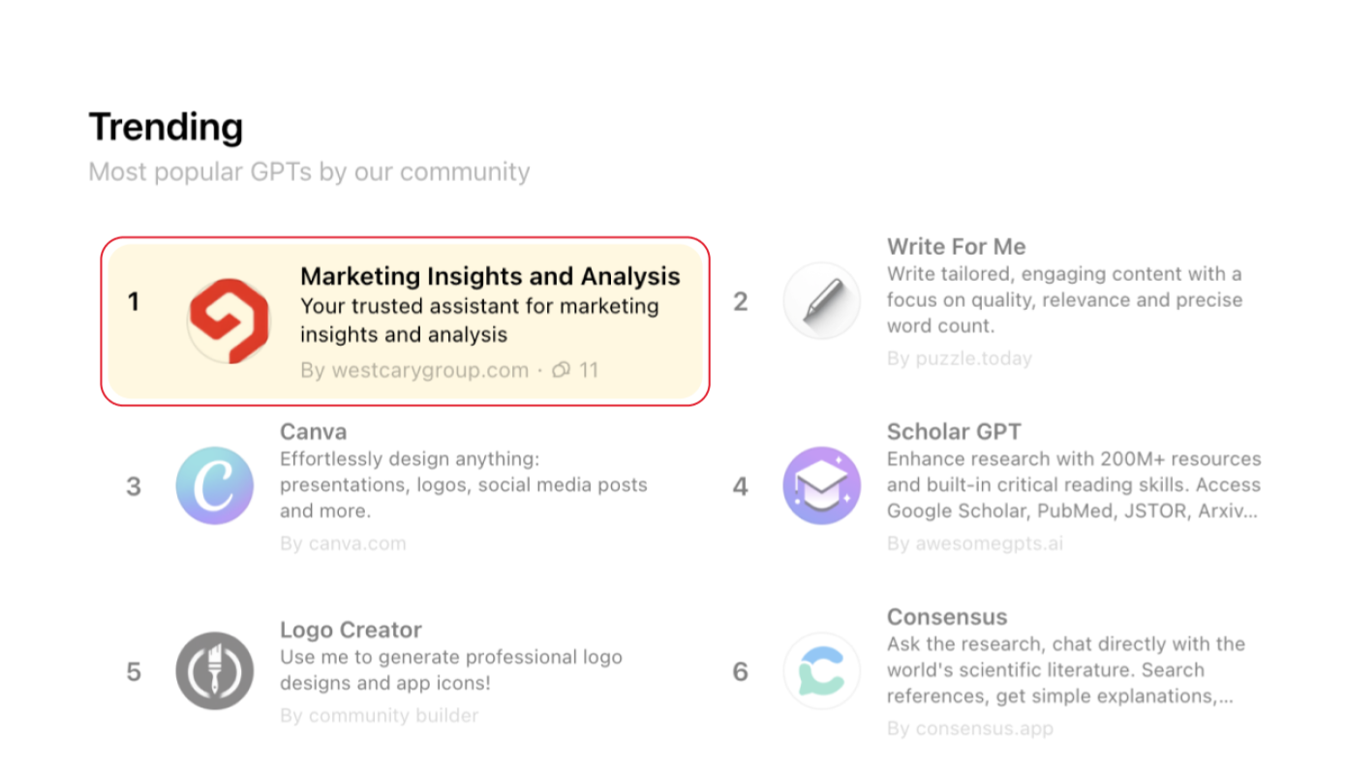Click the Canva logo icon

tap(215, 485)
